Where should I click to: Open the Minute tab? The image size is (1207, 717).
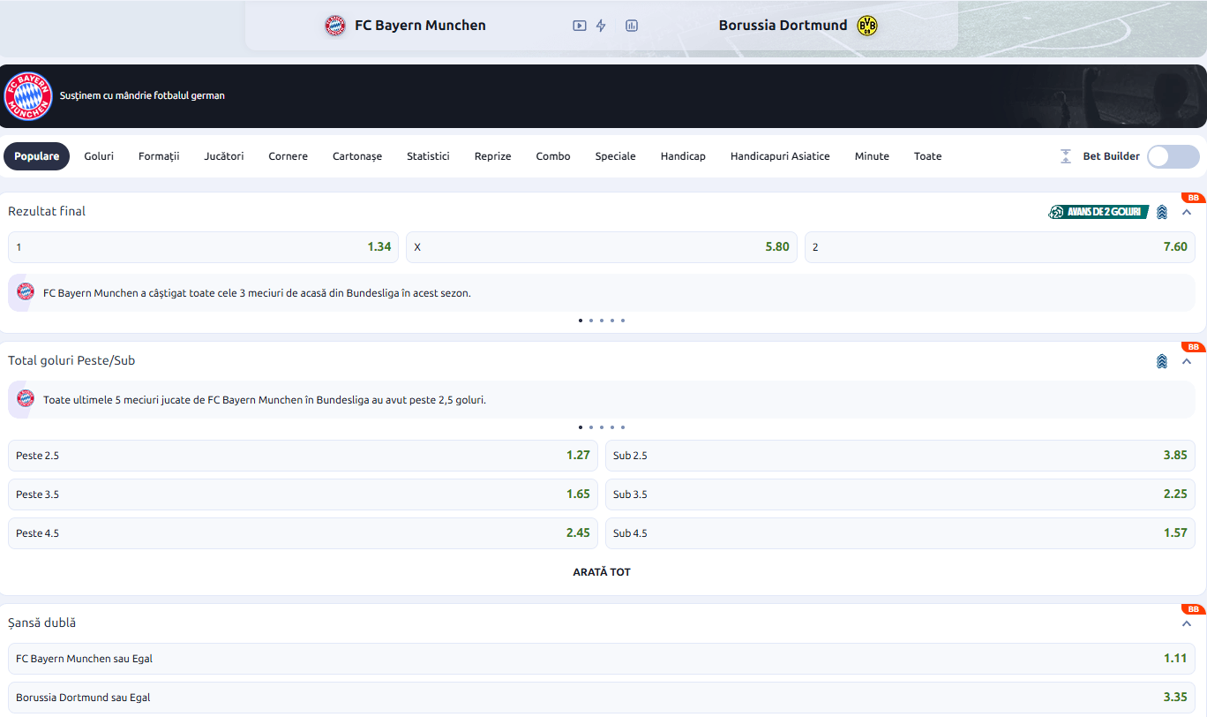pos(872,156)
